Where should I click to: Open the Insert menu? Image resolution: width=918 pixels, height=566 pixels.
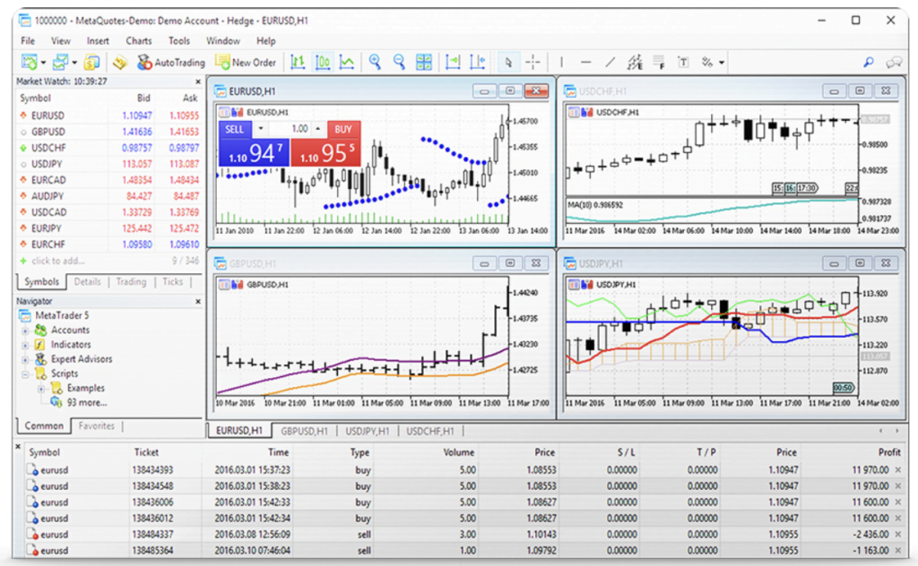(x=98, y=41)
